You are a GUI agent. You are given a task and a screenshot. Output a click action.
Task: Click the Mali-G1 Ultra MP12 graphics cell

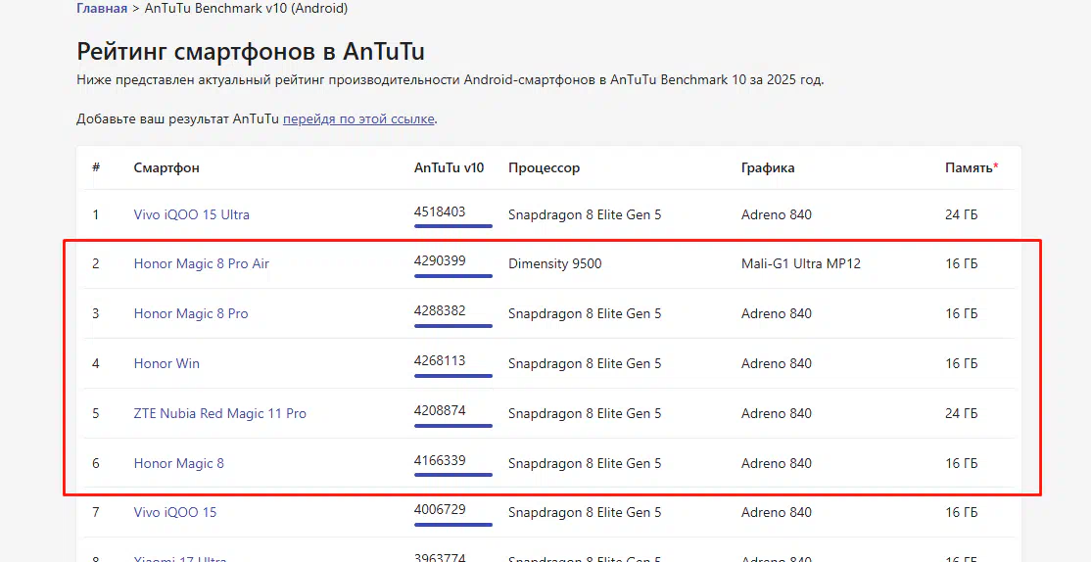pyautogui.click(x=801, y=264)
